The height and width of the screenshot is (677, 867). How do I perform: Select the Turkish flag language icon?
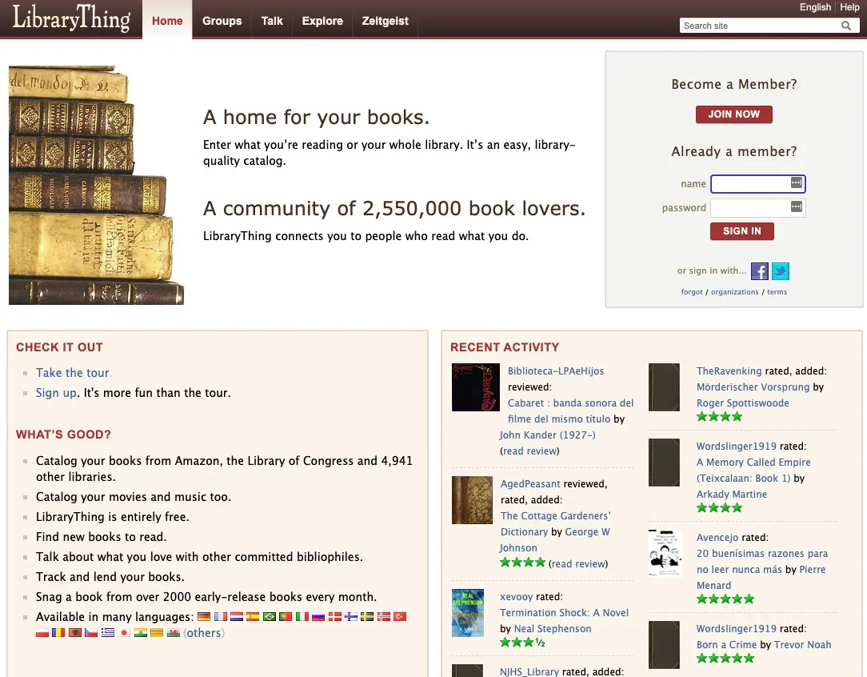tap(399, 617)
